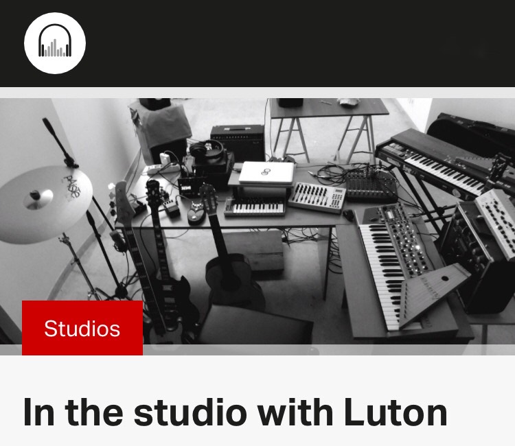Click the guitar amplifier behind the table
Image resolution: width=515 pixels, height=446 pixels.
coord(238,142)
